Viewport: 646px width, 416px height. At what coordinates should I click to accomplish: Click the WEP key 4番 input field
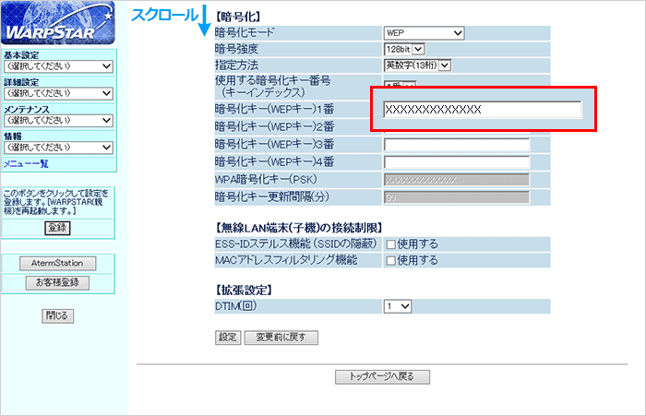click(456, 162)
